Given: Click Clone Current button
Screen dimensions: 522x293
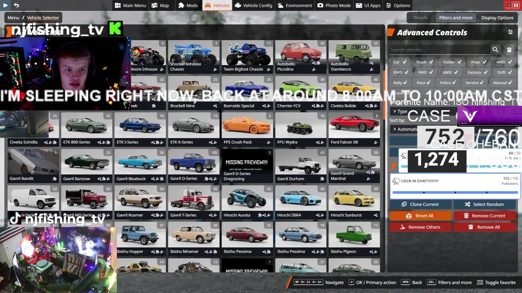Looking at the screenshot, I should 420,204.
